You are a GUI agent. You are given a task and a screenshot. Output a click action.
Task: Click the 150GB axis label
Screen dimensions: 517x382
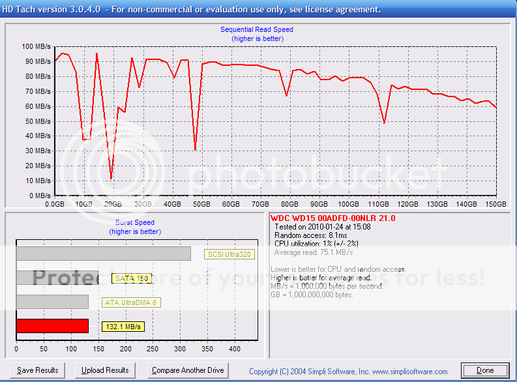pos(495,204)
